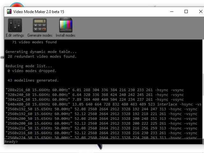204x153 pixels.
Task: Click the "71 video modes found" line
Action: click(34, 42)
